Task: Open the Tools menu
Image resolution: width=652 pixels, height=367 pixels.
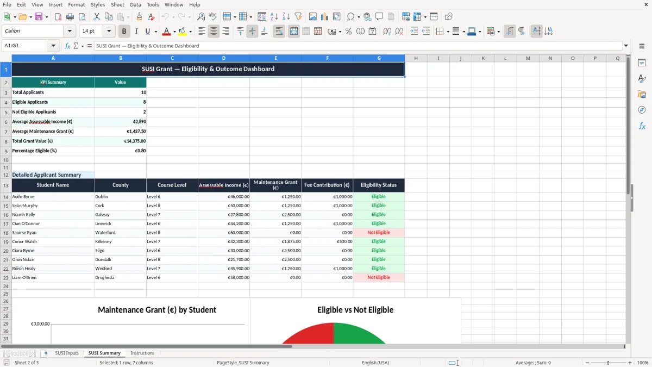Action: pyautogui.click(x=153, y=4)
